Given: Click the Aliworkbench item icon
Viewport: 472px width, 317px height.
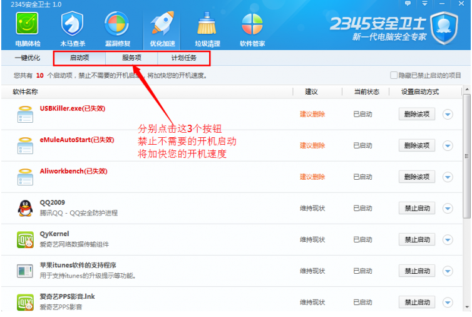Looking at the screenshot, I should pyautogui.click(x=25, y=177).
